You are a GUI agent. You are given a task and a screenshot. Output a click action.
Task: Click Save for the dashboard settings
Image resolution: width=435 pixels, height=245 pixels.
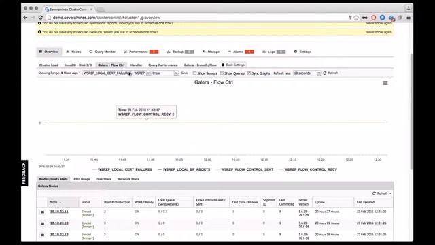[184, 73]
